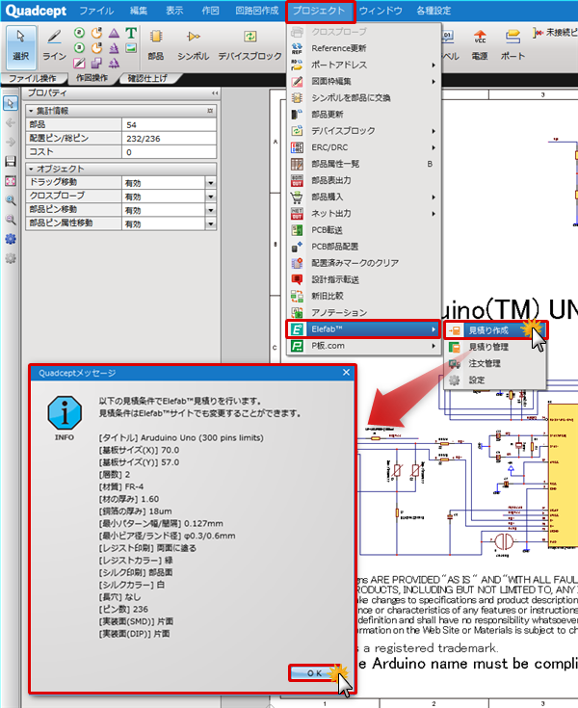Choose シンボルを部品に交換 from menu

coord(364,97)
